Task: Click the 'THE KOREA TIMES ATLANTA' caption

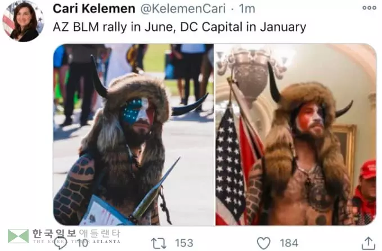Action: [77, 241]
